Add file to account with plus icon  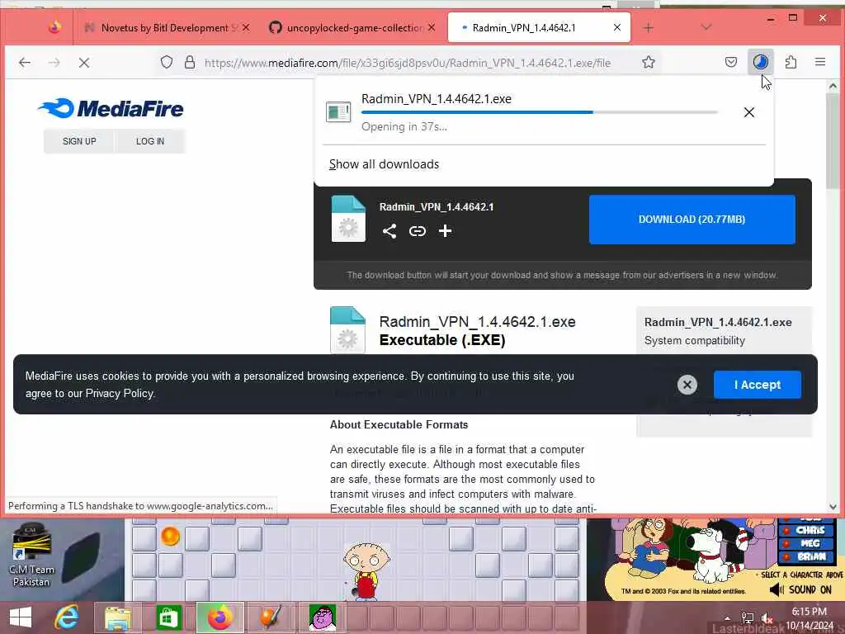click(445, 231)
